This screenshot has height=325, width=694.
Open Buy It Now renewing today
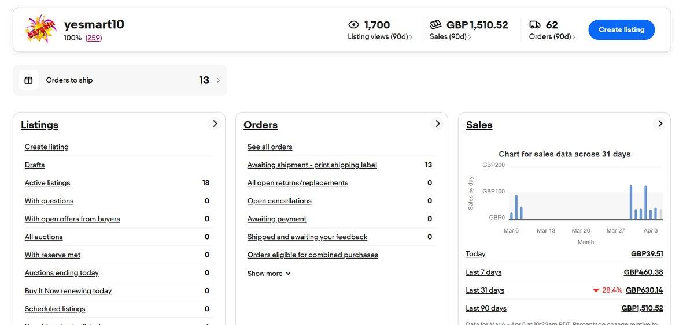(x=68, y=291)
